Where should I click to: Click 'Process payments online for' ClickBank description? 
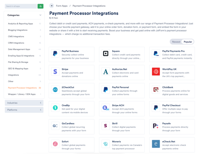pyautogui.click(x=176, y=91)
